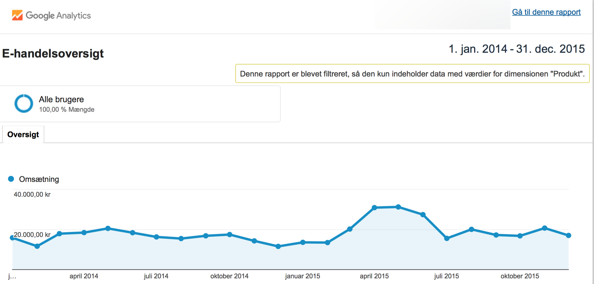
Task: Click the December 2015 final data point
Action: pyautogui.click(x=569, y=235)
